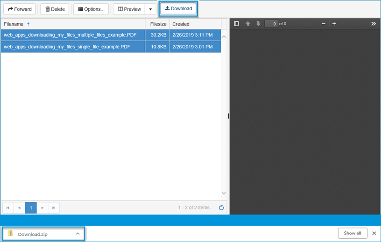The image size is (381, 242).
Task: Click the Forward button
Action: tap(20, 9)
